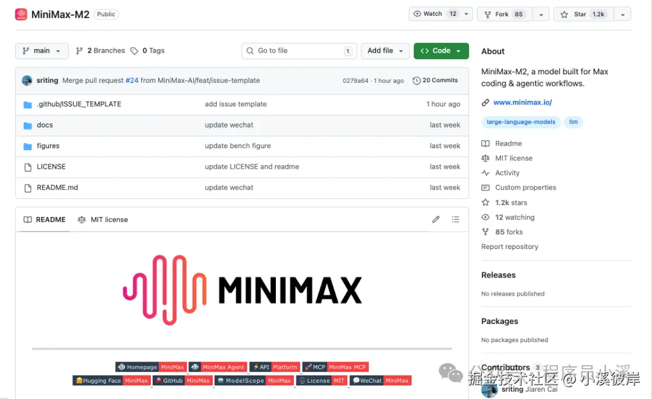The image size is (652, 399).
Task: Click the MCP MiniMax MCP badge
Action: (336, 368)
